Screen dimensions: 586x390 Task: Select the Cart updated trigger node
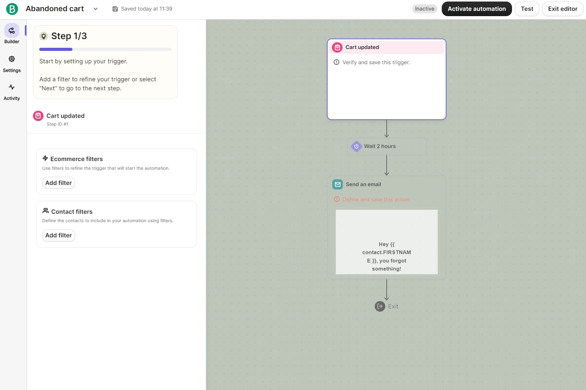coord(386,79)
